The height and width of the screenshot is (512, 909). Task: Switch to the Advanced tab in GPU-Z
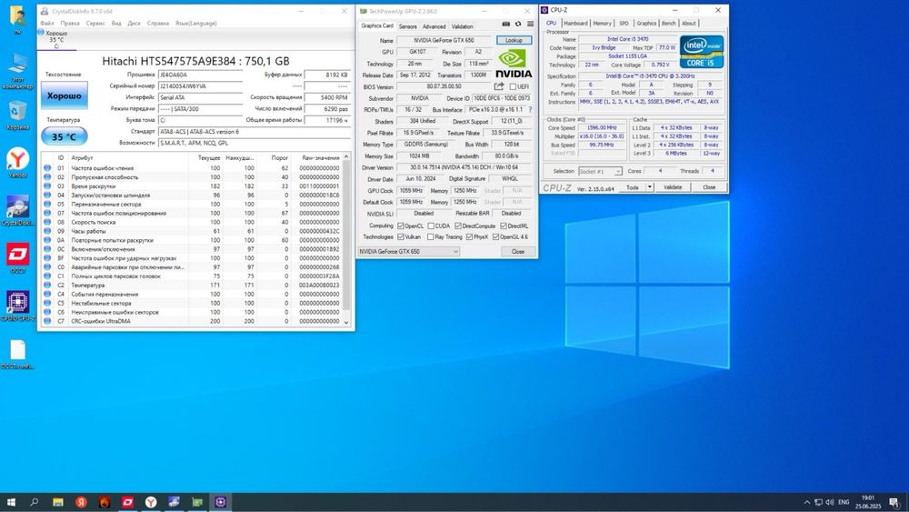(x=434, y=26)
